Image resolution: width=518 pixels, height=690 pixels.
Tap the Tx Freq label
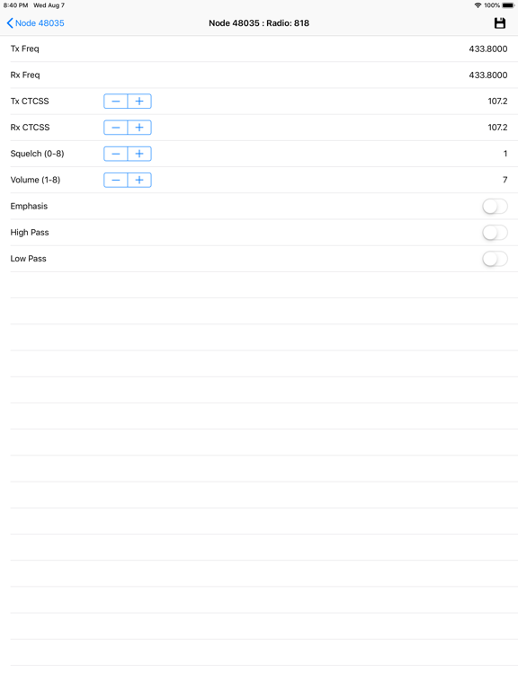tap(24, 49)
